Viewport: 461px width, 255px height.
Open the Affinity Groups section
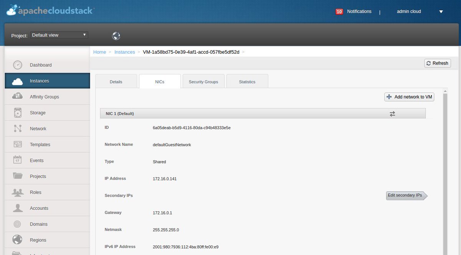click(x=45, y=97)
